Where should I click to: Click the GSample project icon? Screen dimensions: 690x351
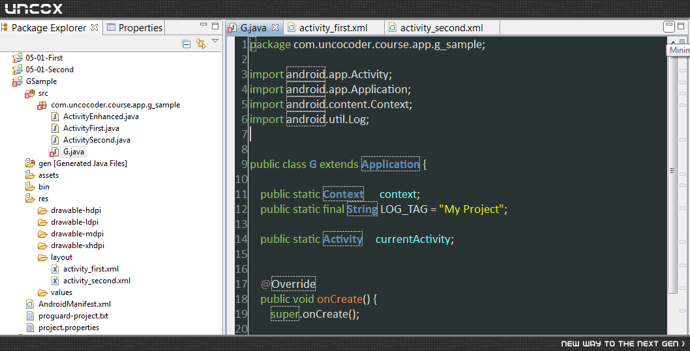[18, 81]
